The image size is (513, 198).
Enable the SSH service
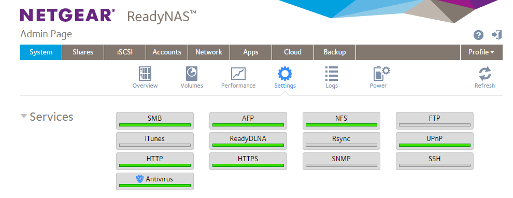tap(434, 161)
